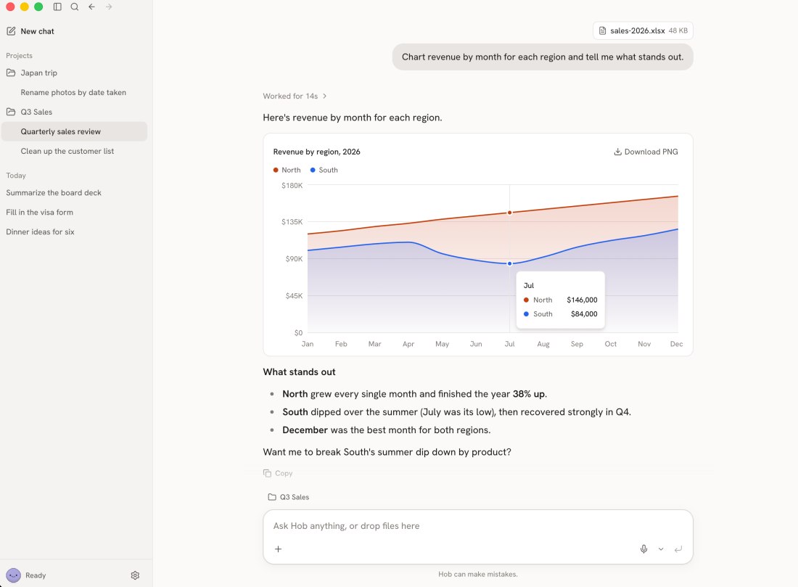Screen dimensions: 798x587
Task: Click the user message about charting revenue
Action: click(x=543, y=57)
